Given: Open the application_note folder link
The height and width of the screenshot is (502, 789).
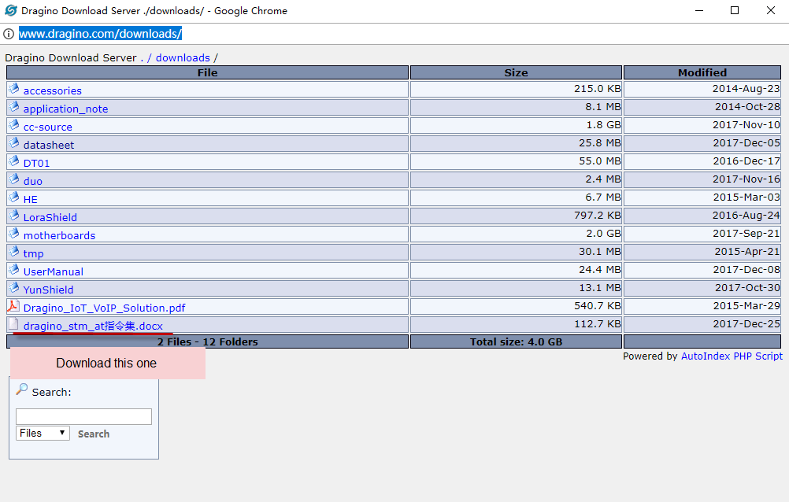Looking at the screenshot, I should point(65,109).
